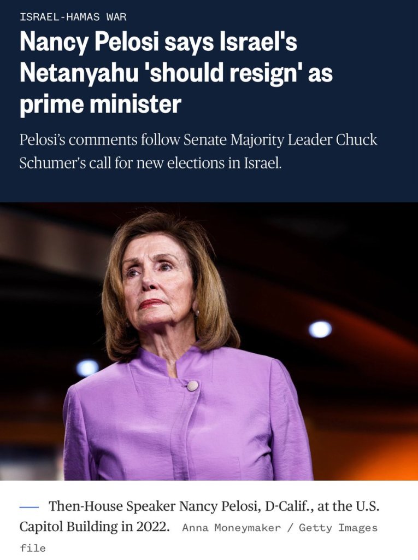Viewport: 418px width, 560px height.
Task: Open the ISRAEL-HAMAS WAR category link
Action: pos(73,17)
